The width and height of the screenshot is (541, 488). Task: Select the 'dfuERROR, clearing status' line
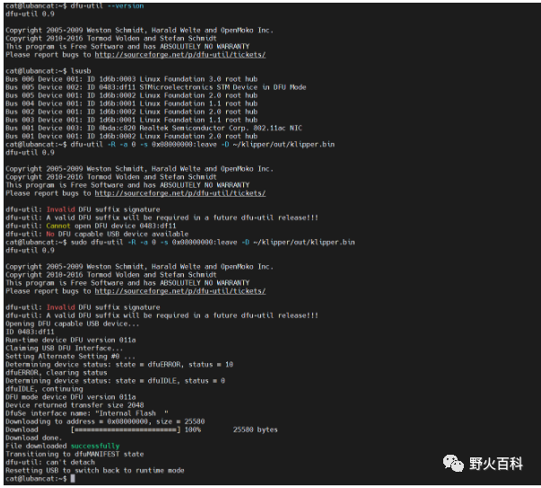57,373
